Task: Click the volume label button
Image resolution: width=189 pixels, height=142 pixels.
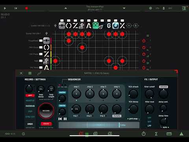Action: 163,87
